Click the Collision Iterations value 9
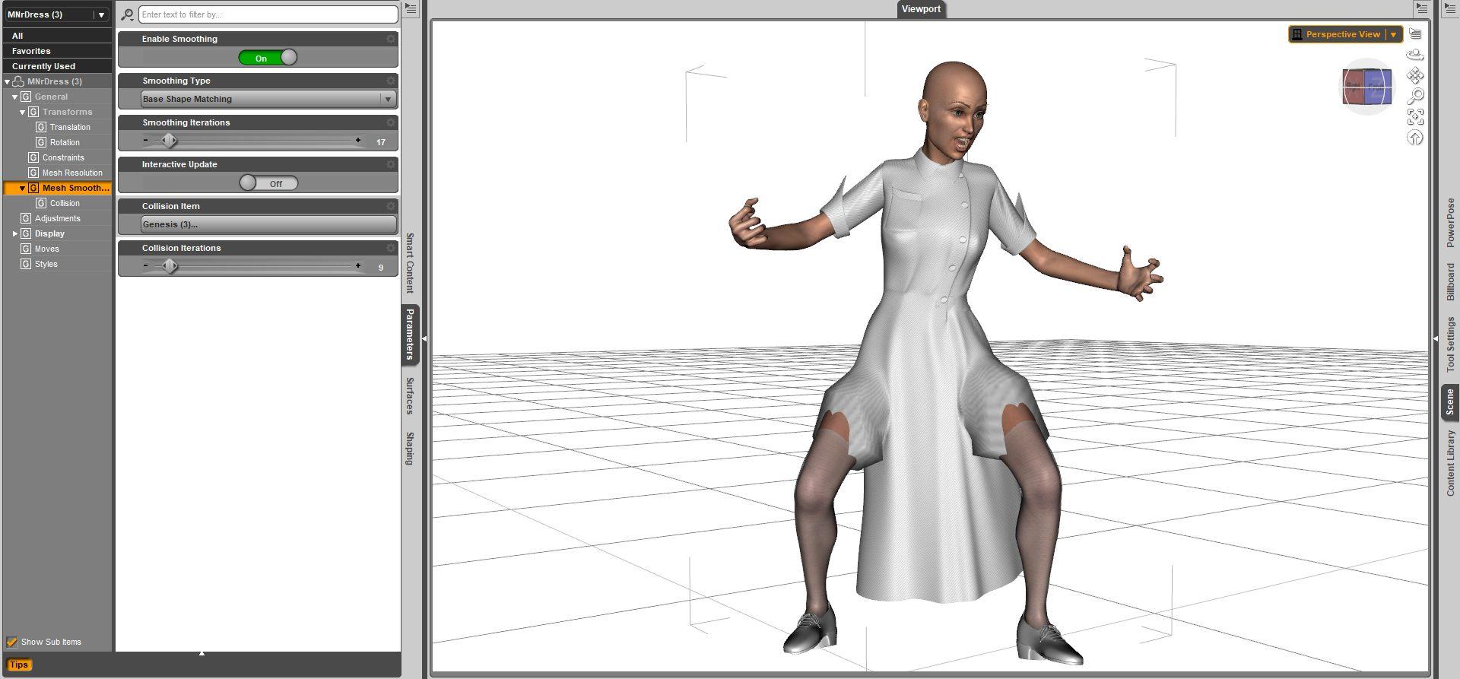This screenshot has width=1460, height=679. (x=381, y=268)
